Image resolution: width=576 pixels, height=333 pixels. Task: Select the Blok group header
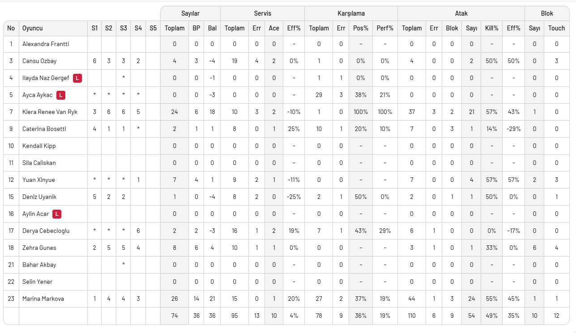tap(547, 13)
